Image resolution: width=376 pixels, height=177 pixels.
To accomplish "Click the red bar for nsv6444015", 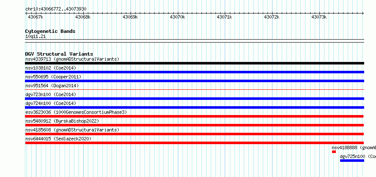I will click(194, 143).
